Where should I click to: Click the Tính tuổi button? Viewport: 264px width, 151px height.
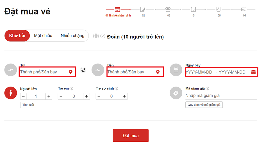[28, 105]
